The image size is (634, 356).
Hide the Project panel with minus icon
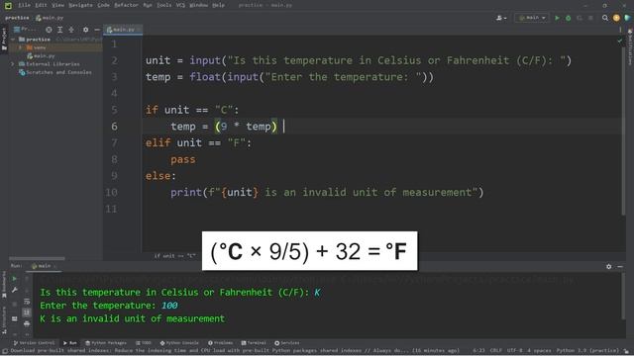coord(97,30)
